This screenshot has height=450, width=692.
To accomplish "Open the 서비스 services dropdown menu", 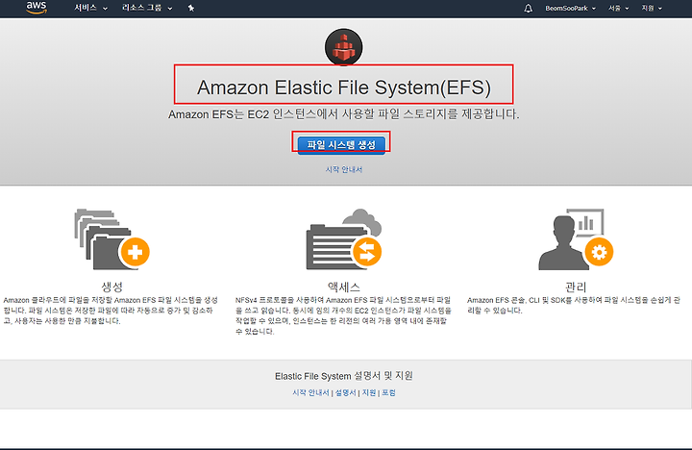I will pyautogui.click(x=91, y=8).
